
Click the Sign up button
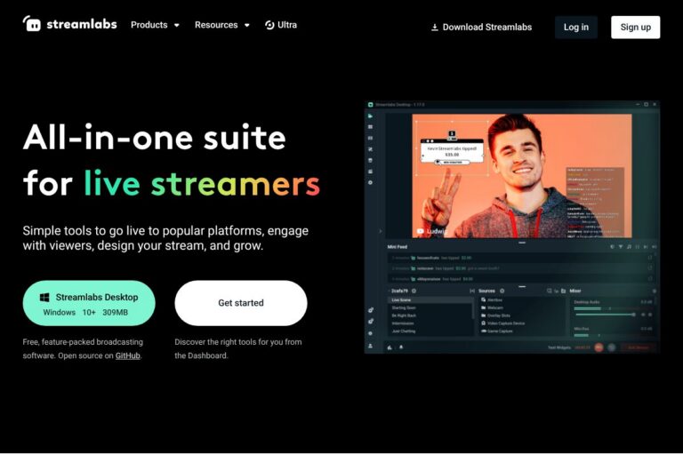[635, 28]
